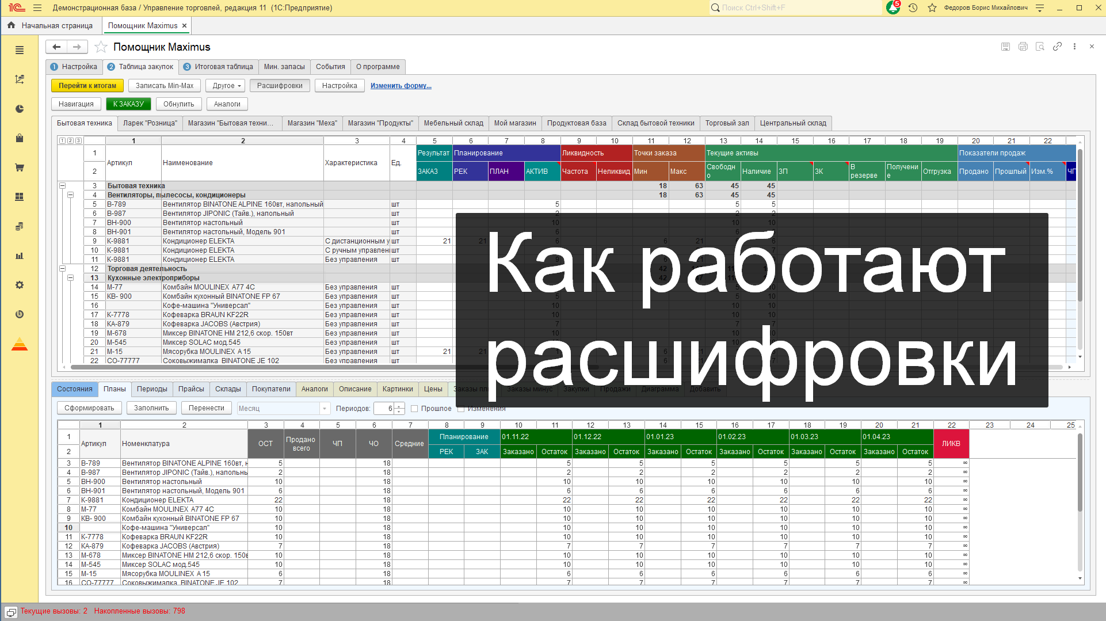Open service settings icon next to user name

(1040, 8)
